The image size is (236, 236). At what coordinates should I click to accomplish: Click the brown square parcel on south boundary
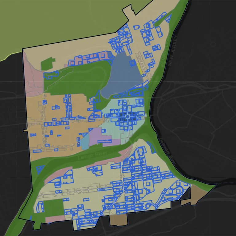pos(118,220)
